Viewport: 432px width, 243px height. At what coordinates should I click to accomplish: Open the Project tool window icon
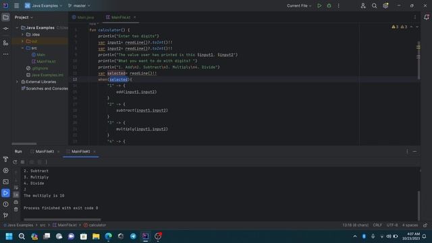coord(5,18)
